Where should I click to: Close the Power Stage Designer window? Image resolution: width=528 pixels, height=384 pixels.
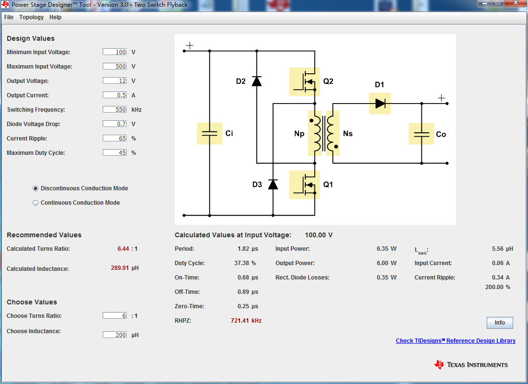coord(515,3)
